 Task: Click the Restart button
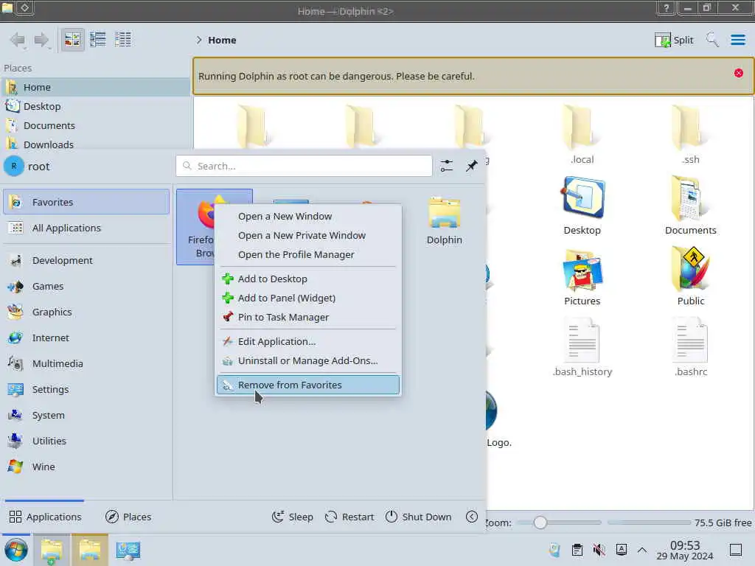[349, 517]
